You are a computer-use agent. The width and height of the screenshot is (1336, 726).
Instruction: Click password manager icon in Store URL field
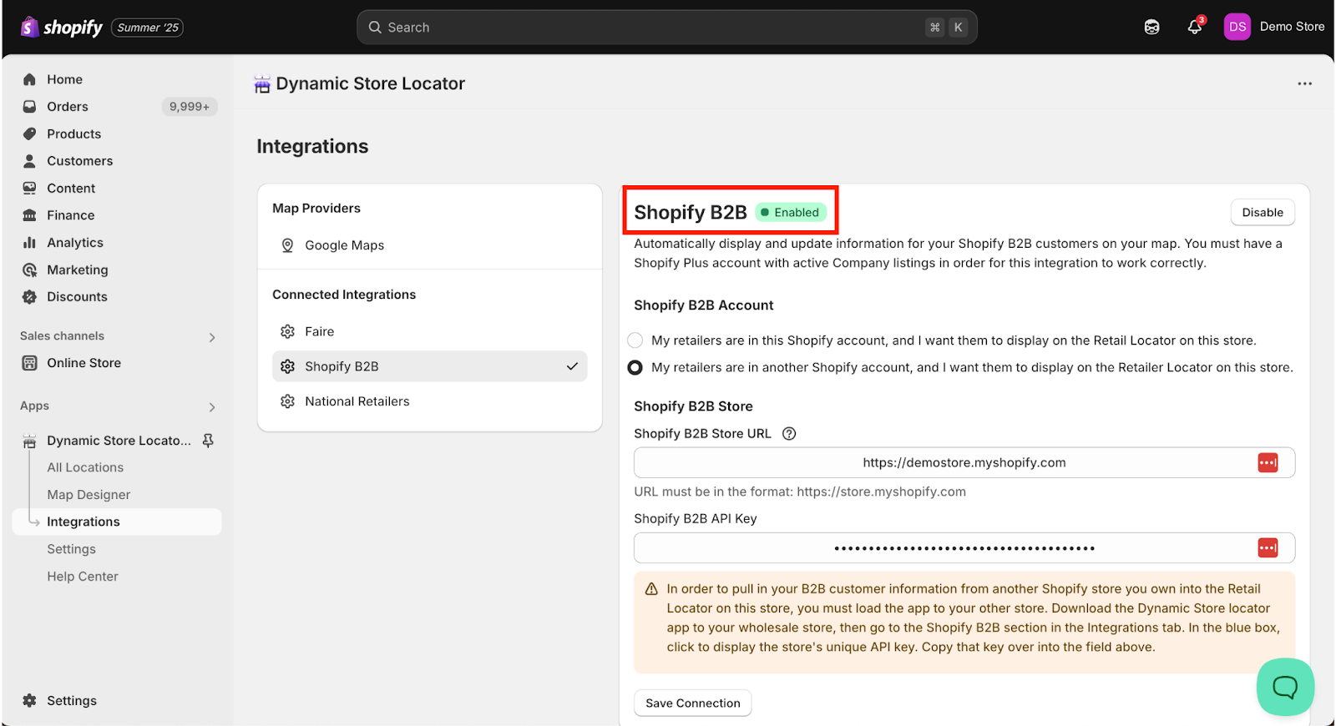[x=1268, y=462]
